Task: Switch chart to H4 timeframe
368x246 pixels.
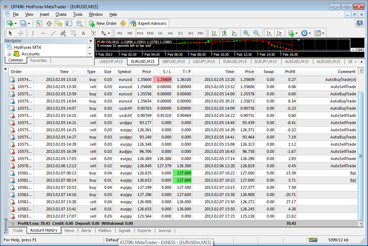Action: [170, 33]
